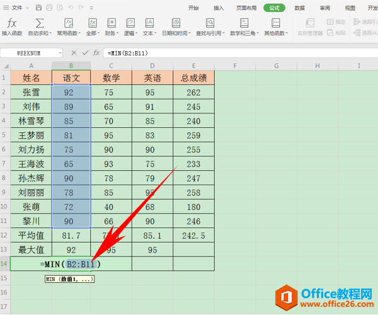Select row 14 header
Image resolution: width=378 pixels, height=315 pixels.
pos(4,264)
